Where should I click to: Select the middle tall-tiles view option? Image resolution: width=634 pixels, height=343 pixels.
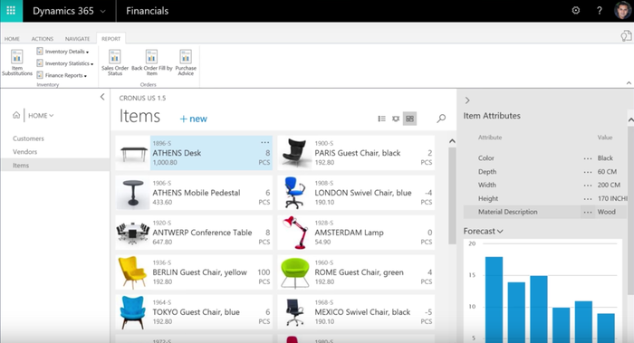396,119
